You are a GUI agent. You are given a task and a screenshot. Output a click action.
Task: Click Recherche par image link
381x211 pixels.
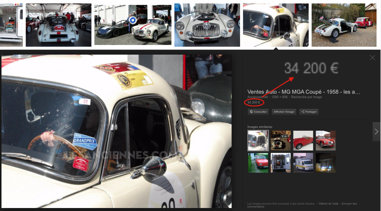point(307,97)
